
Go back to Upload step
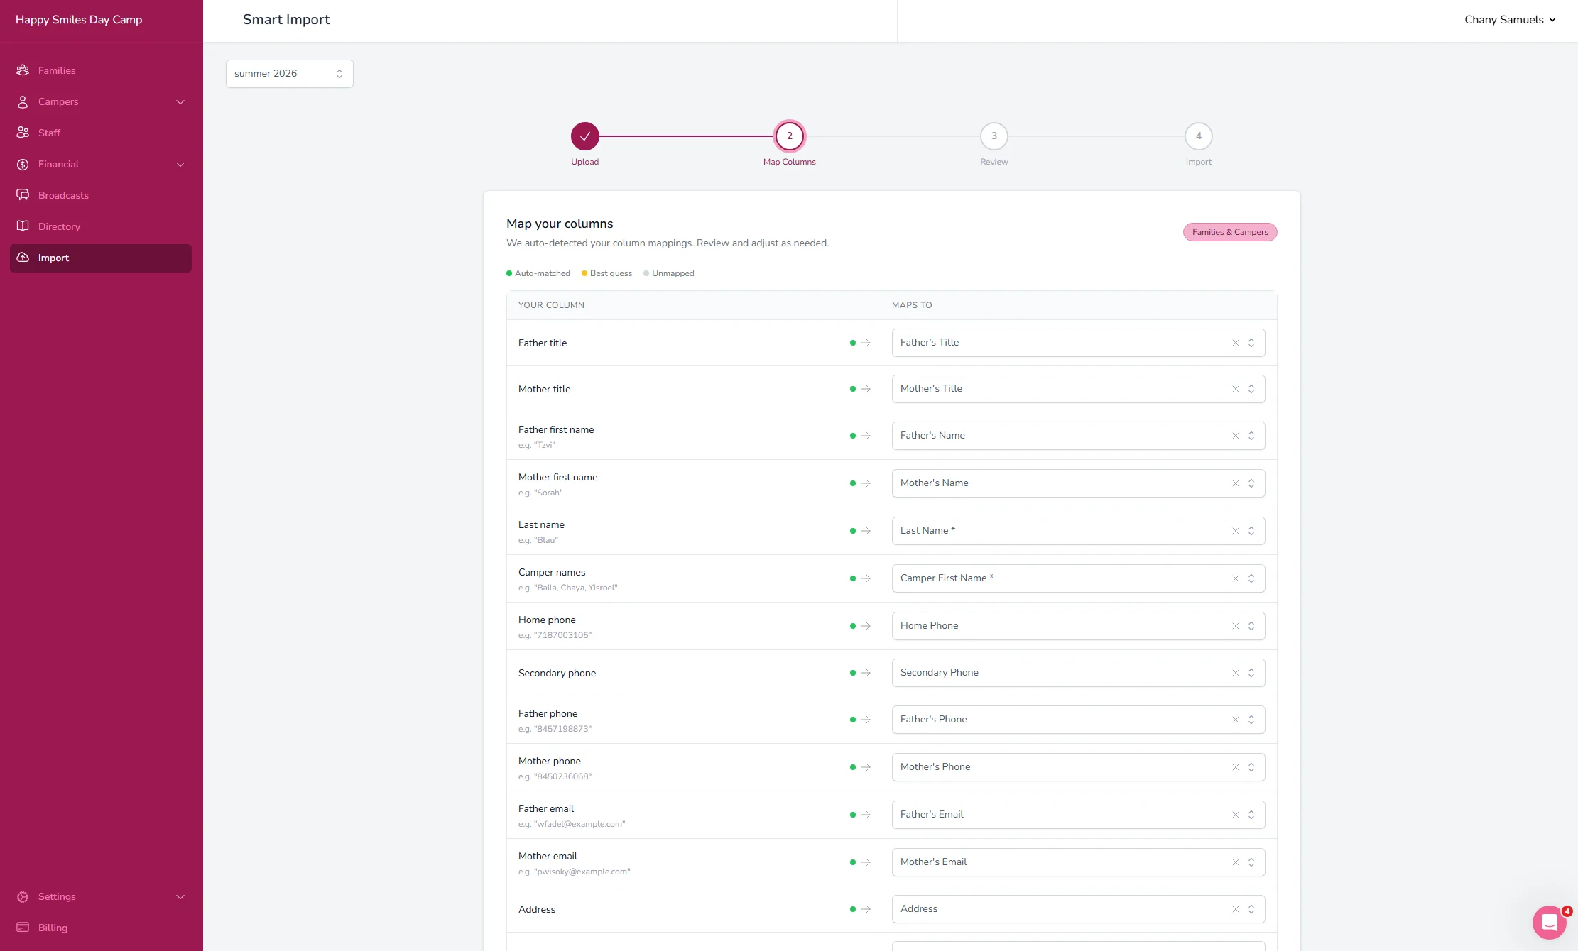coord(585,136)
